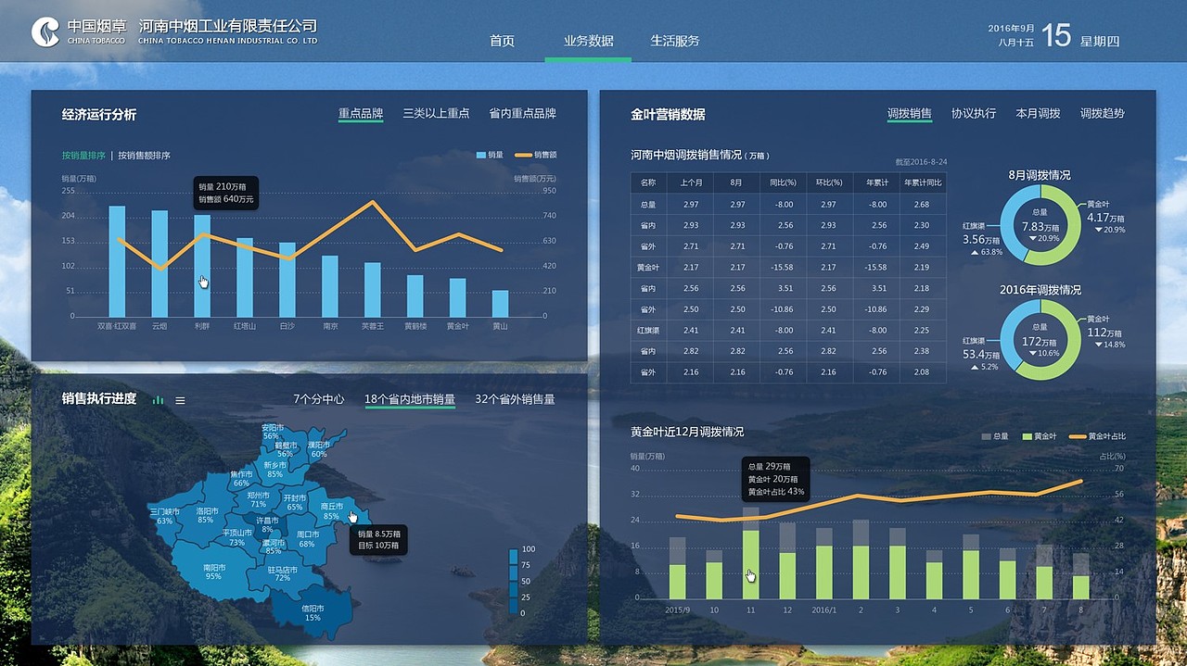This screenshot has width=1187, height=666.
Task: Navigate to the 首页 page
Action: click(502, 40)
